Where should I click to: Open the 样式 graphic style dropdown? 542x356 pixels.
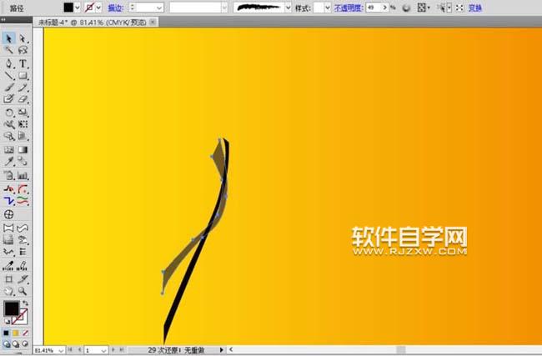pyautogui.click(x=328, y=8)
